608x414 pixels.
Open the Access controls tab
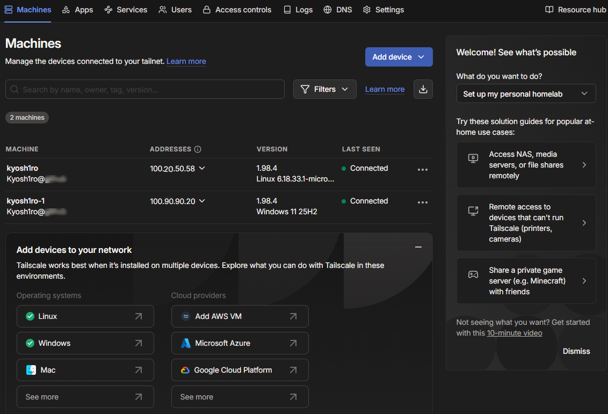tap(237, 10)
